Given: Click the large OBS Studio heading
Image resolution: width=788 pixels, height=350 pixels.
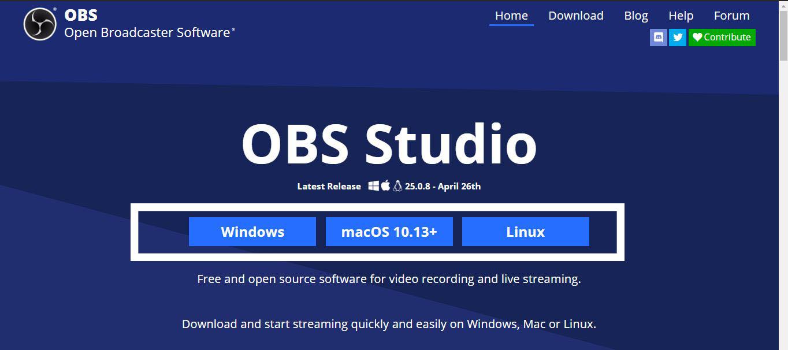Looking at the screenshot, I should [x=389, y=144].
